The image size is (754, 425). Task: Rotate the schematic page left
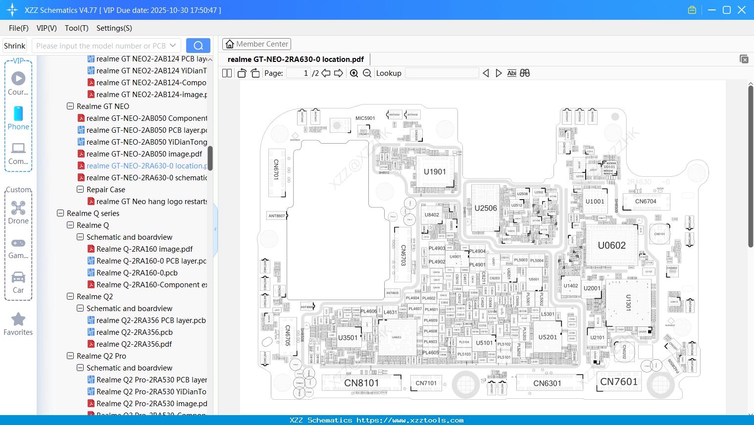tap(241, 73)
